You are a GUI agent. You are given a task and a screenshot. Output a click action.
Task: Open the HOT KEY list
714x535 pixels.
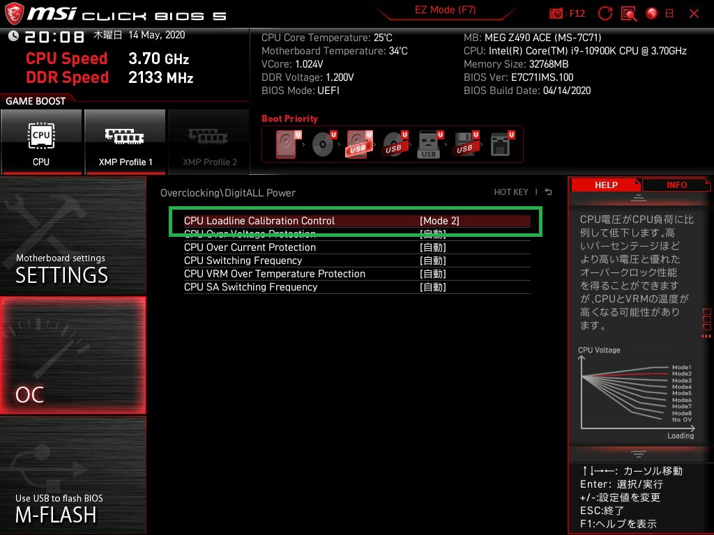coord(511,192)
